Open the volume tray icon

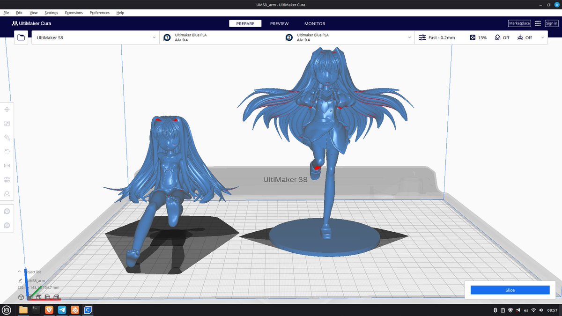(542, 310)
